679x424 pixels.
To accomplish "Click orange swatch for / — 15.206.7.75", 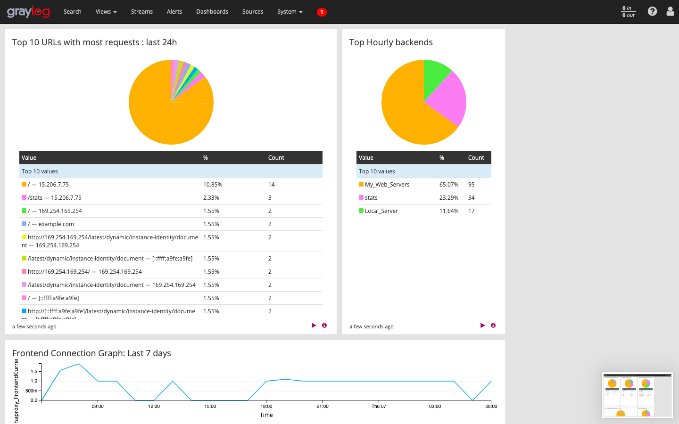I will tap(24, 184).
